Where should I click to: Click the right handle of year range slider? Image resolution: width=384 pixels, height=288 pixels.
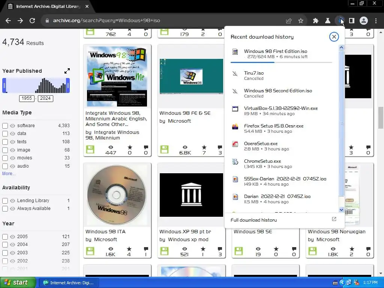[x=68, y=85]
